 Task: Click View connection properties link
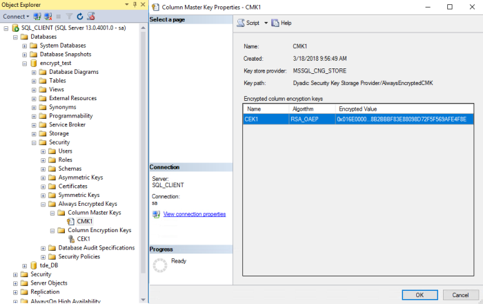click(x=194, y=214)
